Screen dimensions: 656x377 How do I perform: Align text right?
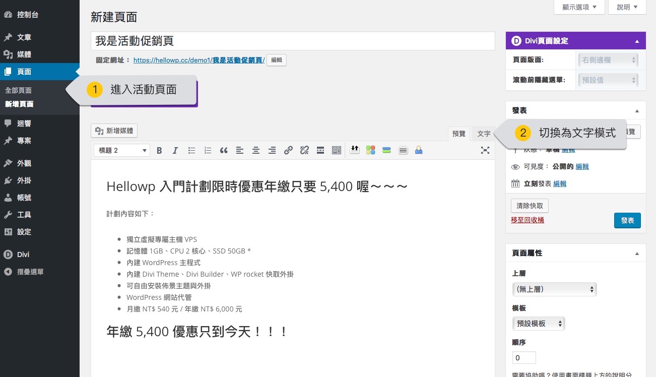(x=272, y=150)
